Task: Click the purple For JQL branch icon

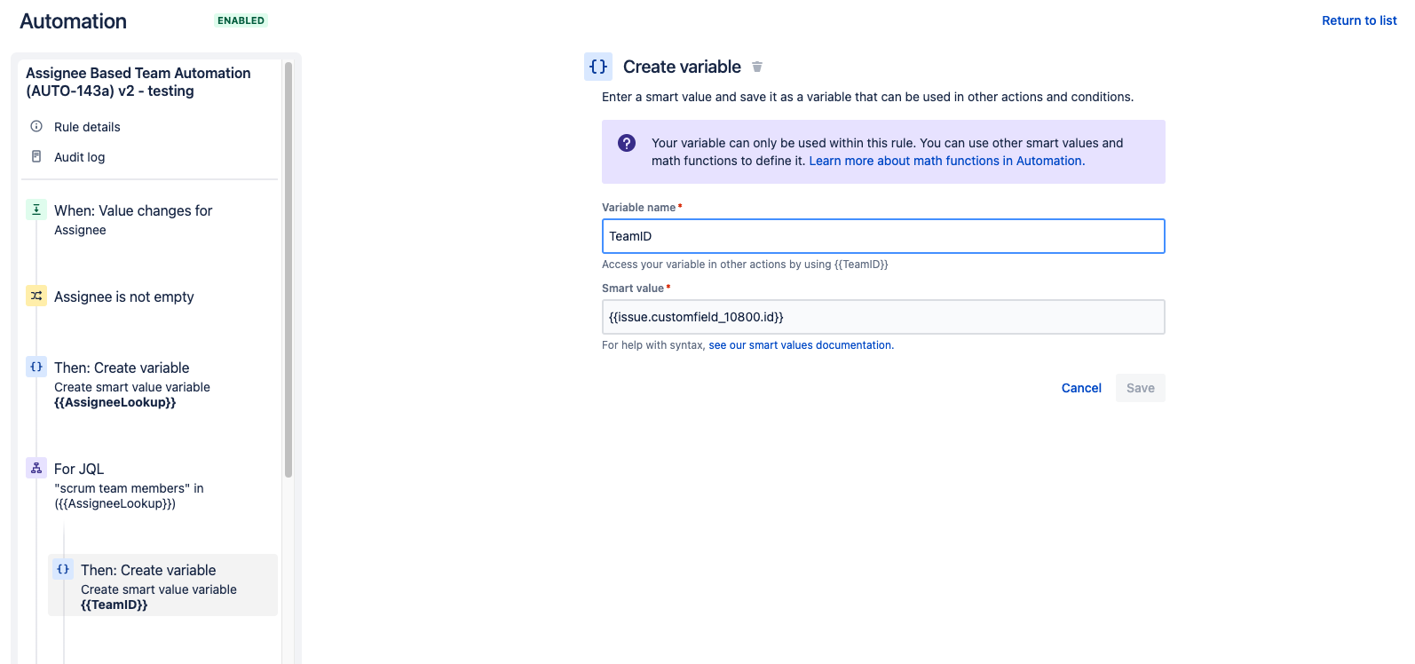Action: tap(36, 468)
